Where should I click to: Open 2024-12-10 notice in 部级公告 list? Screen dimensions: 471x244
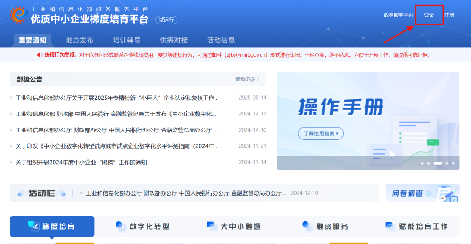(117, 130)
